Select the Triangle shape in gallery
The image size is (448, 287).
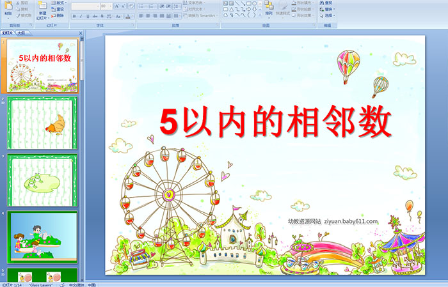tap(231, 9)
